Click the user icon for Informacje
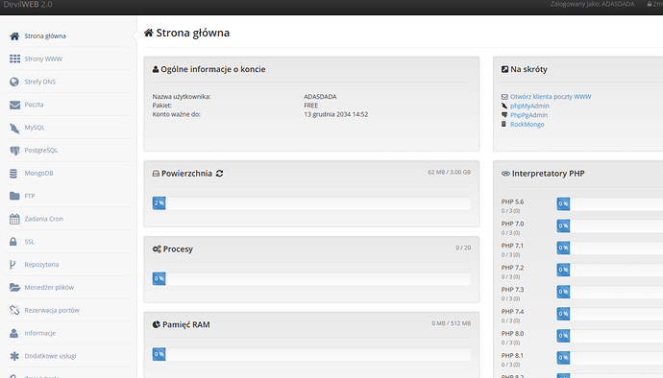The height and width of the screenshot is (378, 663). coord(14,333)
